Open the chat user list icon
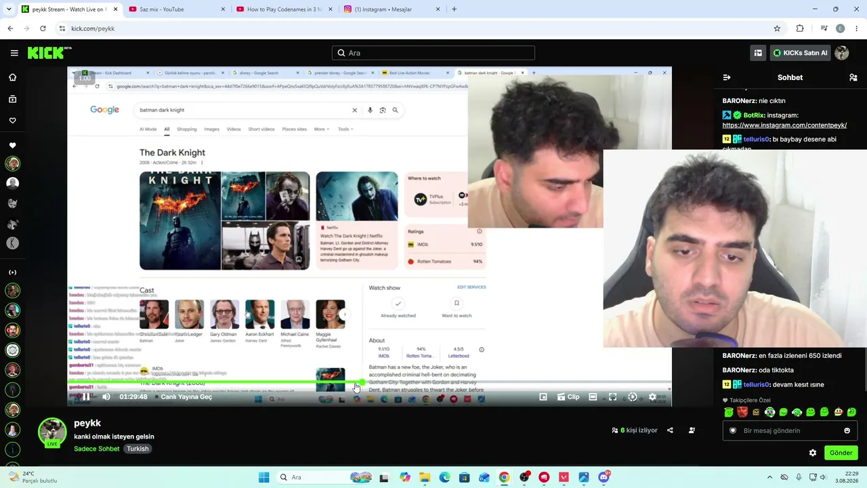The image size is (867, 488). coord(853,77)
